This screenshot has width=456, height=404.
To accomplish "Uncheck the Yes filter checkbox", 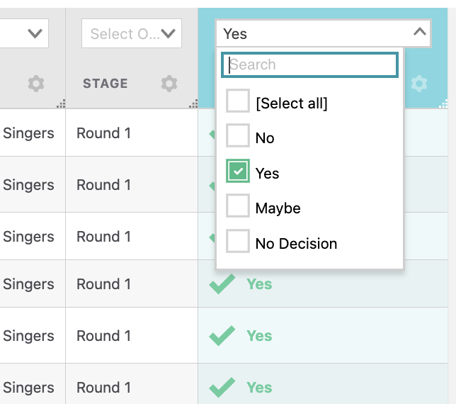I will tap(238, 172).
